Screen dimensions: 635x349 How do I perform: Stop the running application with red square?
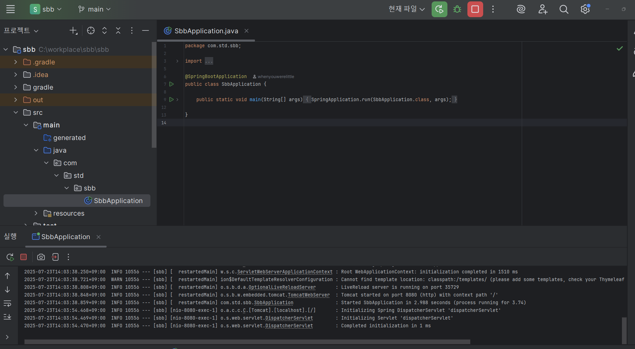(x=475, y=9)
